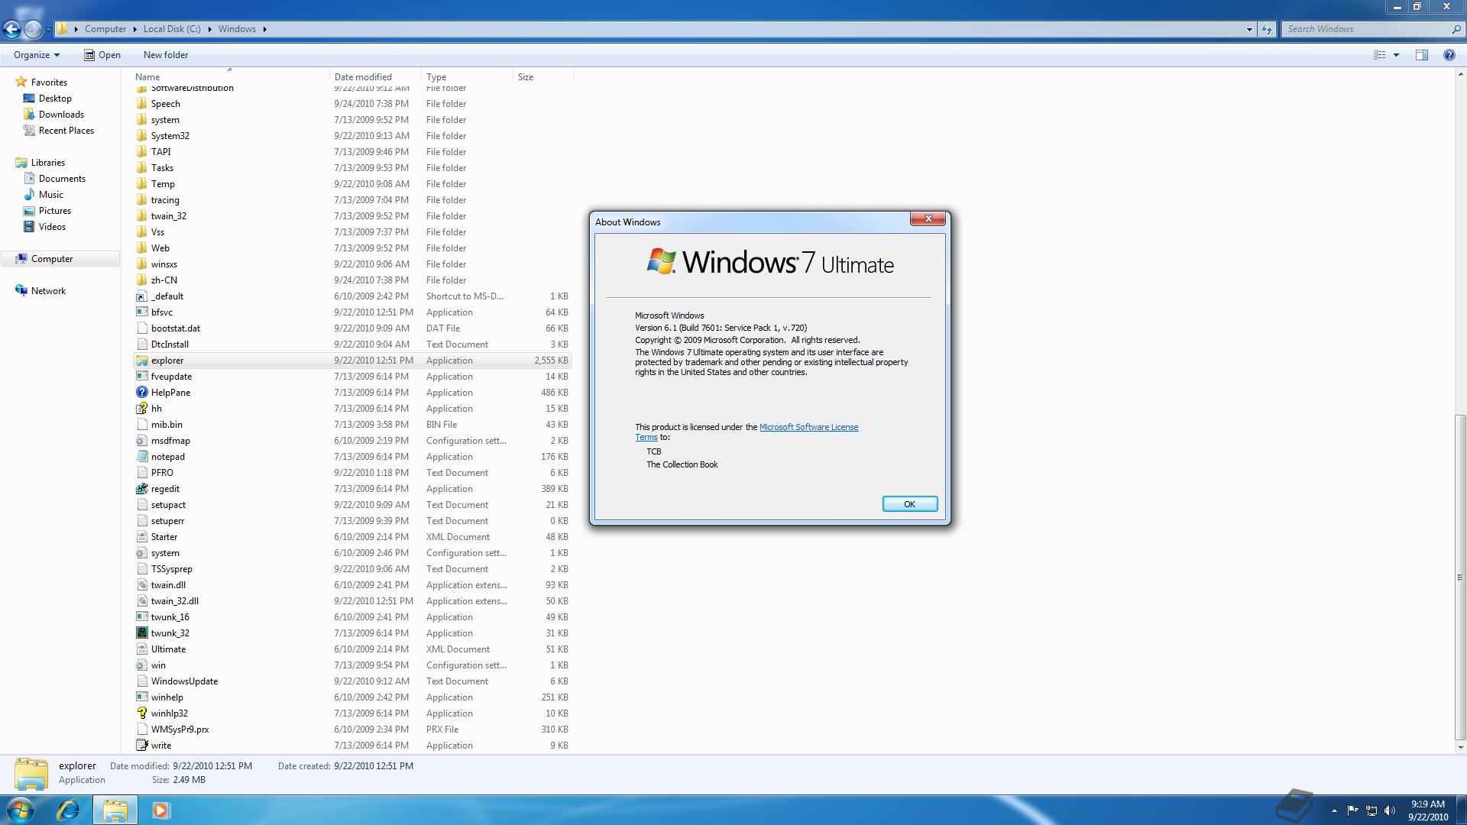Screen dimensions: 1467x825
Task: Sort by Name column header
Action: tap(230, 77)
